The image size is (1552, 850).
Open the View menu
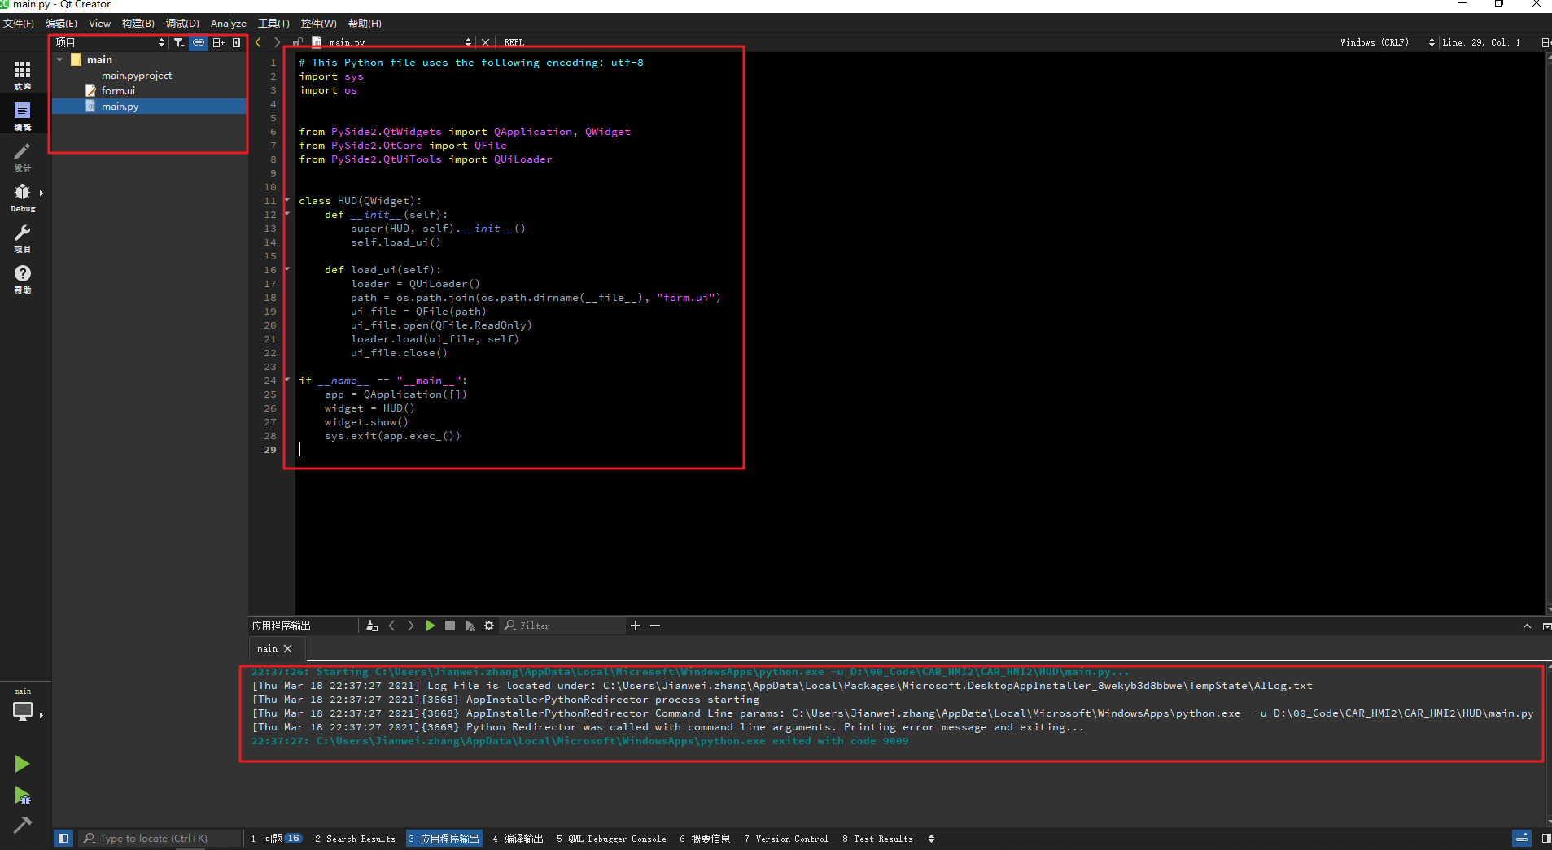tap(99, 24)
